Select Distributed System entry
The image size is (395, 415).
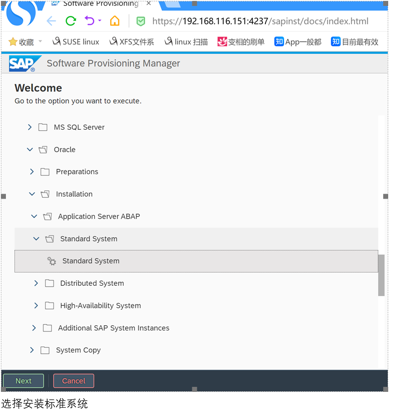[92, 283]
